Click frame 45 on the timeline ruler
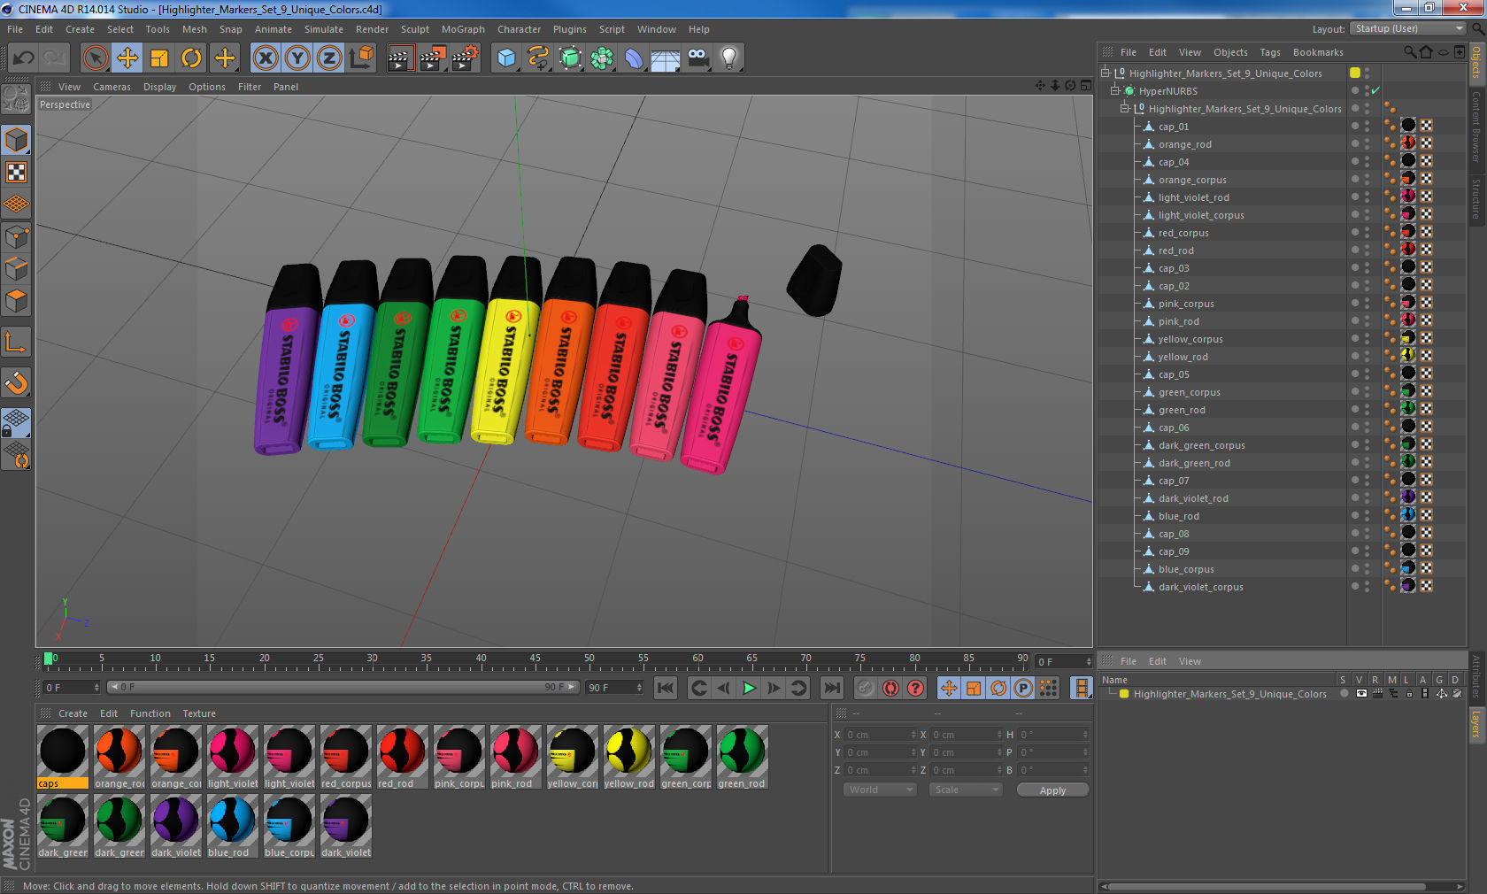Image resolution: width=1487 pixels, height=894 pixels. click(x=535, y=660)
